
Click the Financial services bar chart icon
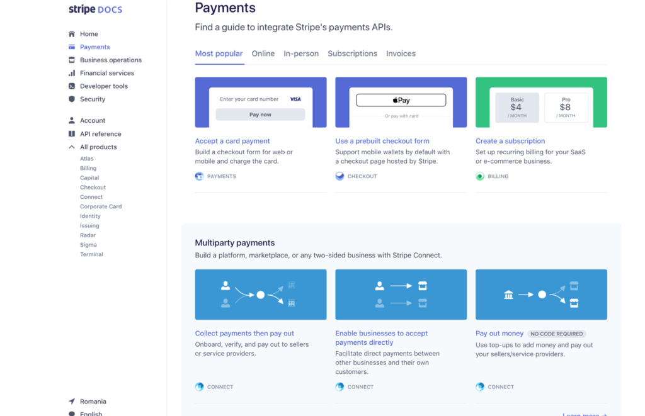[72, 73]
